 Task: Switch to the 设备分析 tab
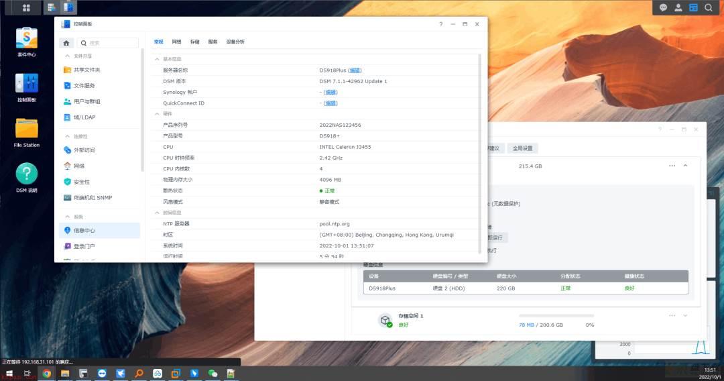tap(235, 42)
